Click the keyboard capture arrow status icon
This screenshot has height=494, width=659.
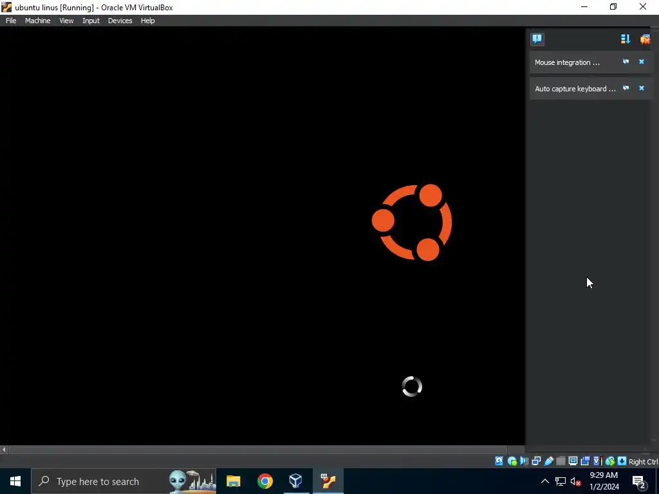tap(622, 461)
